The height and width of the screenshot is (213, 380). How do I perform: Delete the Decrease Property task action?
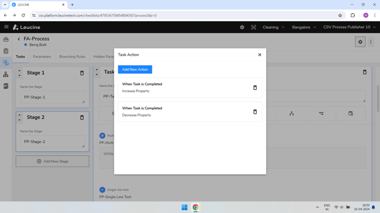[255, 111]
